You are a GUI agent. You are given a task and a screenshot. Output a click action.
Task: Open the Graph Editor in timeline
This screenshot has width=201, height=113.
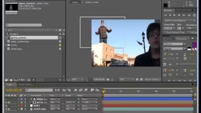click(97, 90)
